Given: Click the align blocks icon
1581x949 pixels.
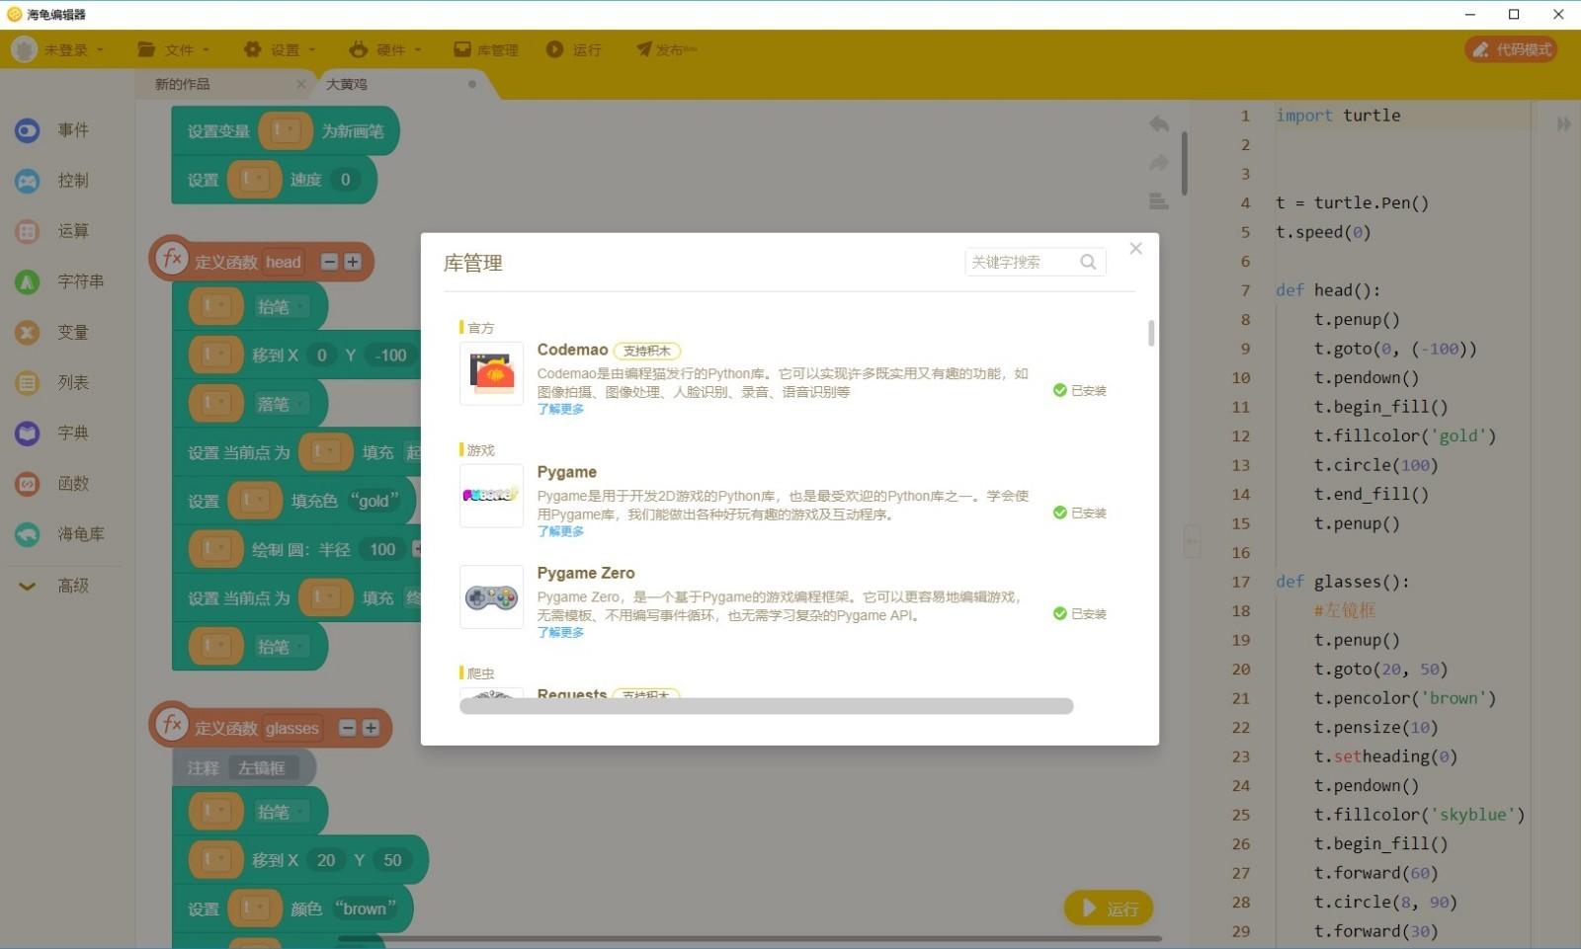Looking at the screenshot, I should click(x=1159, y=200).
